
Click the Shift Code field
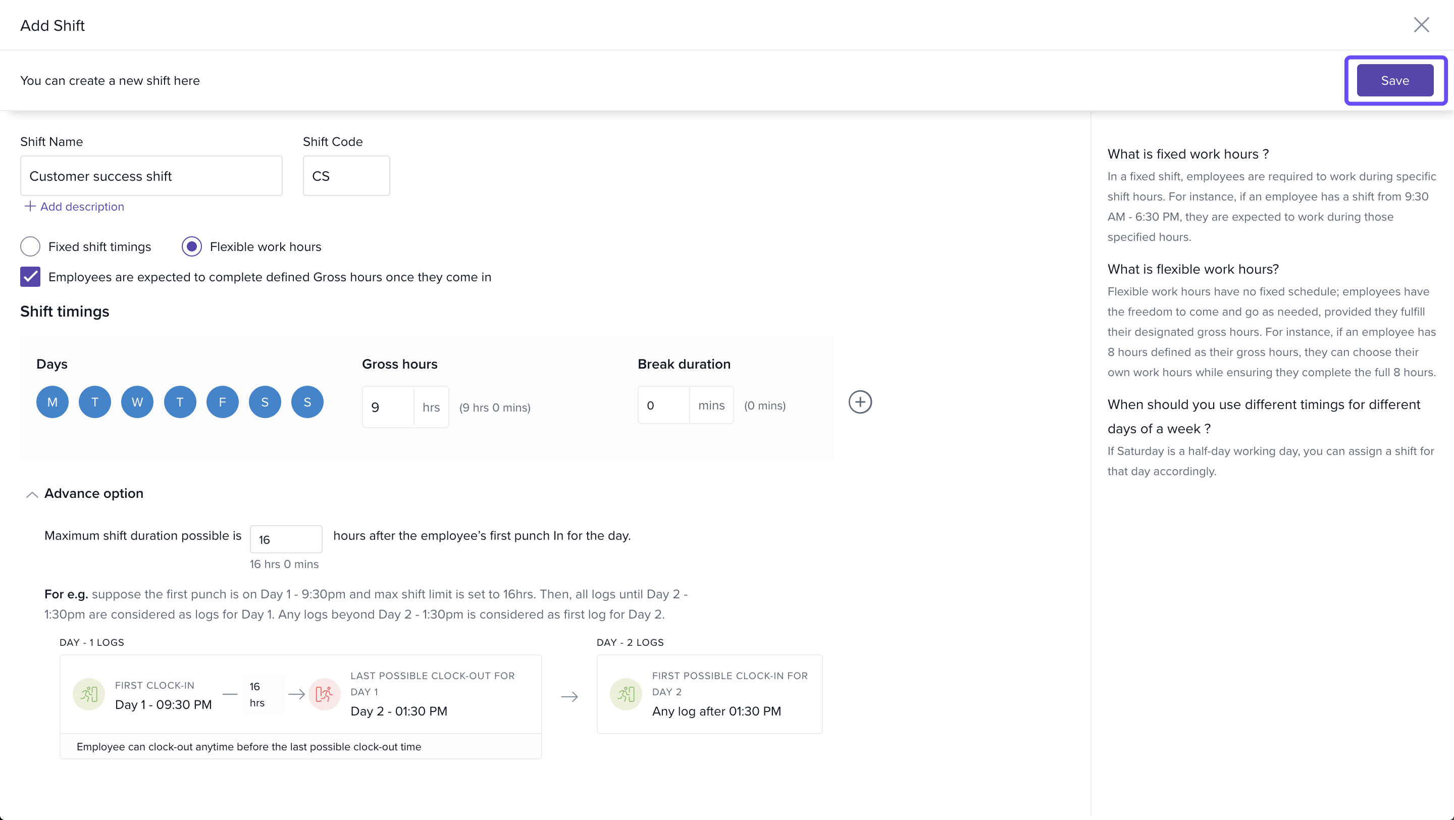346,176
